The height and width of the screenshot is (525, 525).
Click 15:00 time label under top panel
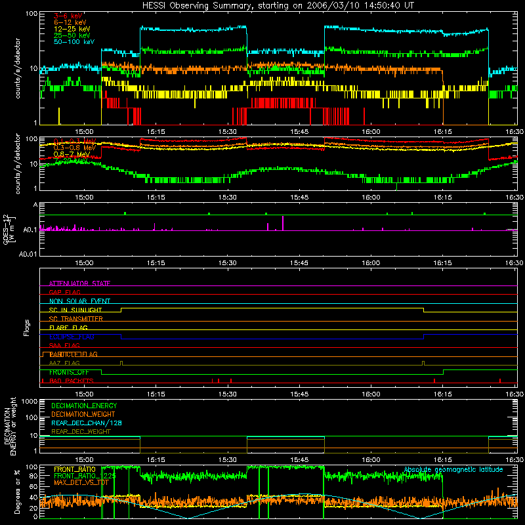pyautogui.click(x=84, y=132)
